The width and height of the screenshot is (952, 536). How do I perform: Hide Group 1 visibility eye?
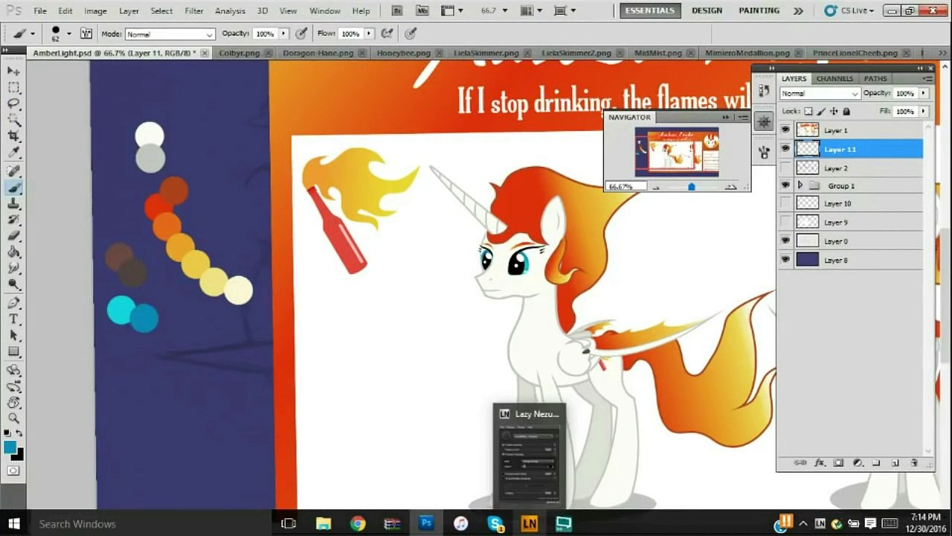click(785, 185)
